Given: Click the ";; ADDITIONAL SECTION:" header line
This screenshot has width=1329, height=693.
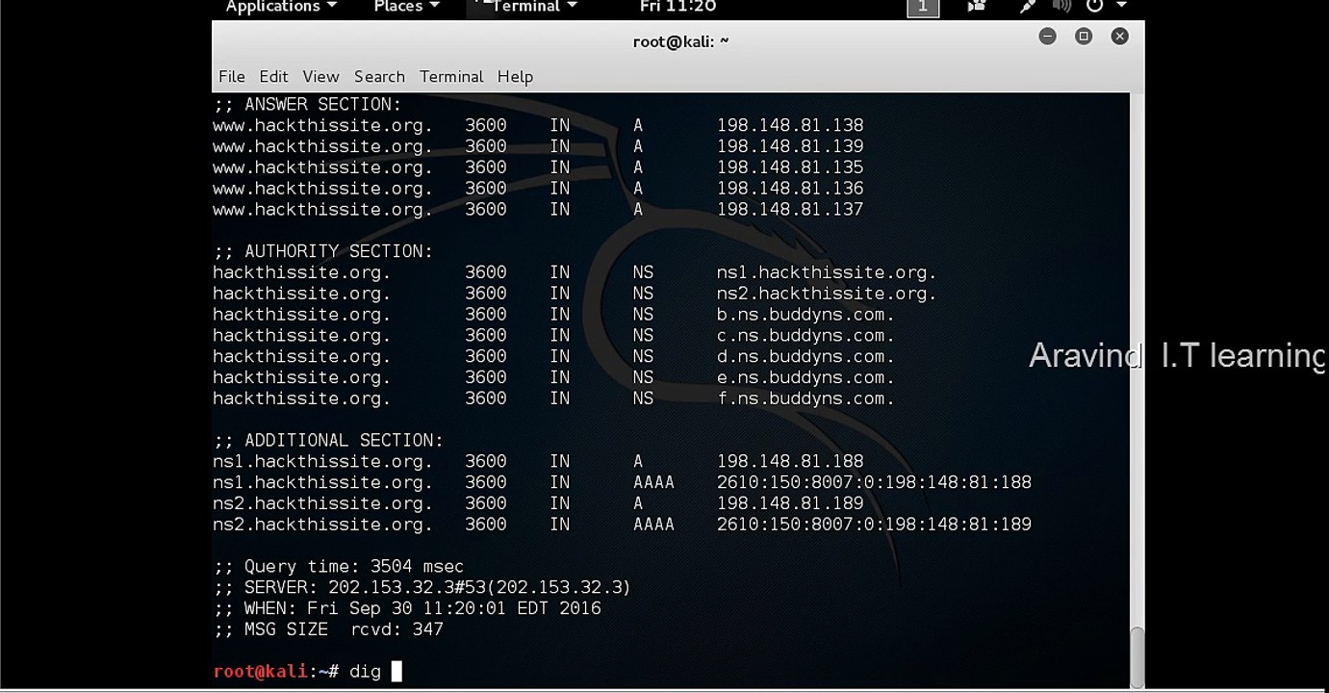Looking at the screenshot, I should [x=328, y=441].
